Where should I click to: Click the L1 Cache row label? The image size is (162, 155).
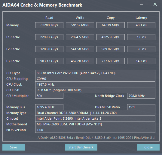[x=13, y=37]
